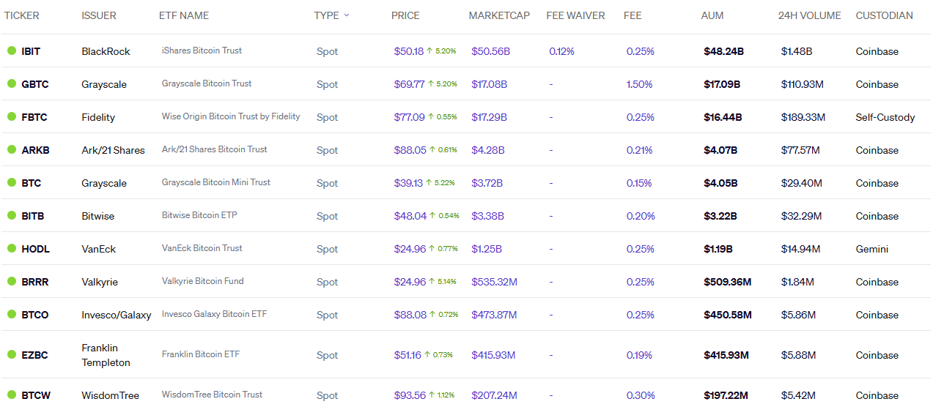
Task: Click the green status dot beside GBTC
Action: (12, 83)
